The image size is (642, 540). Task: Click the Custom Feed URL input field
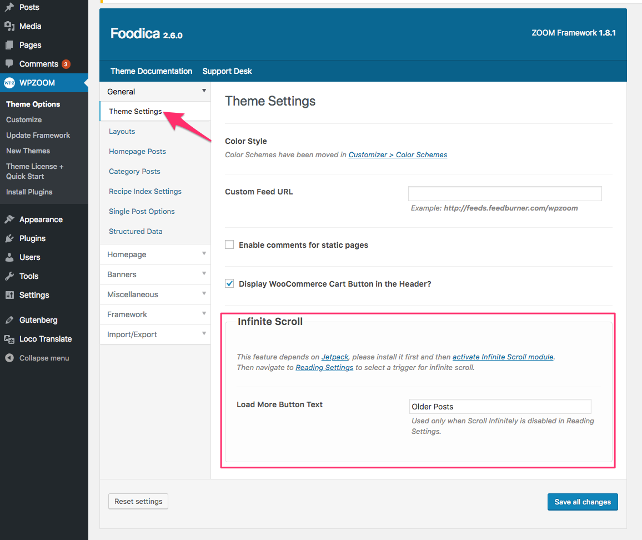click(x=505, y=193)
